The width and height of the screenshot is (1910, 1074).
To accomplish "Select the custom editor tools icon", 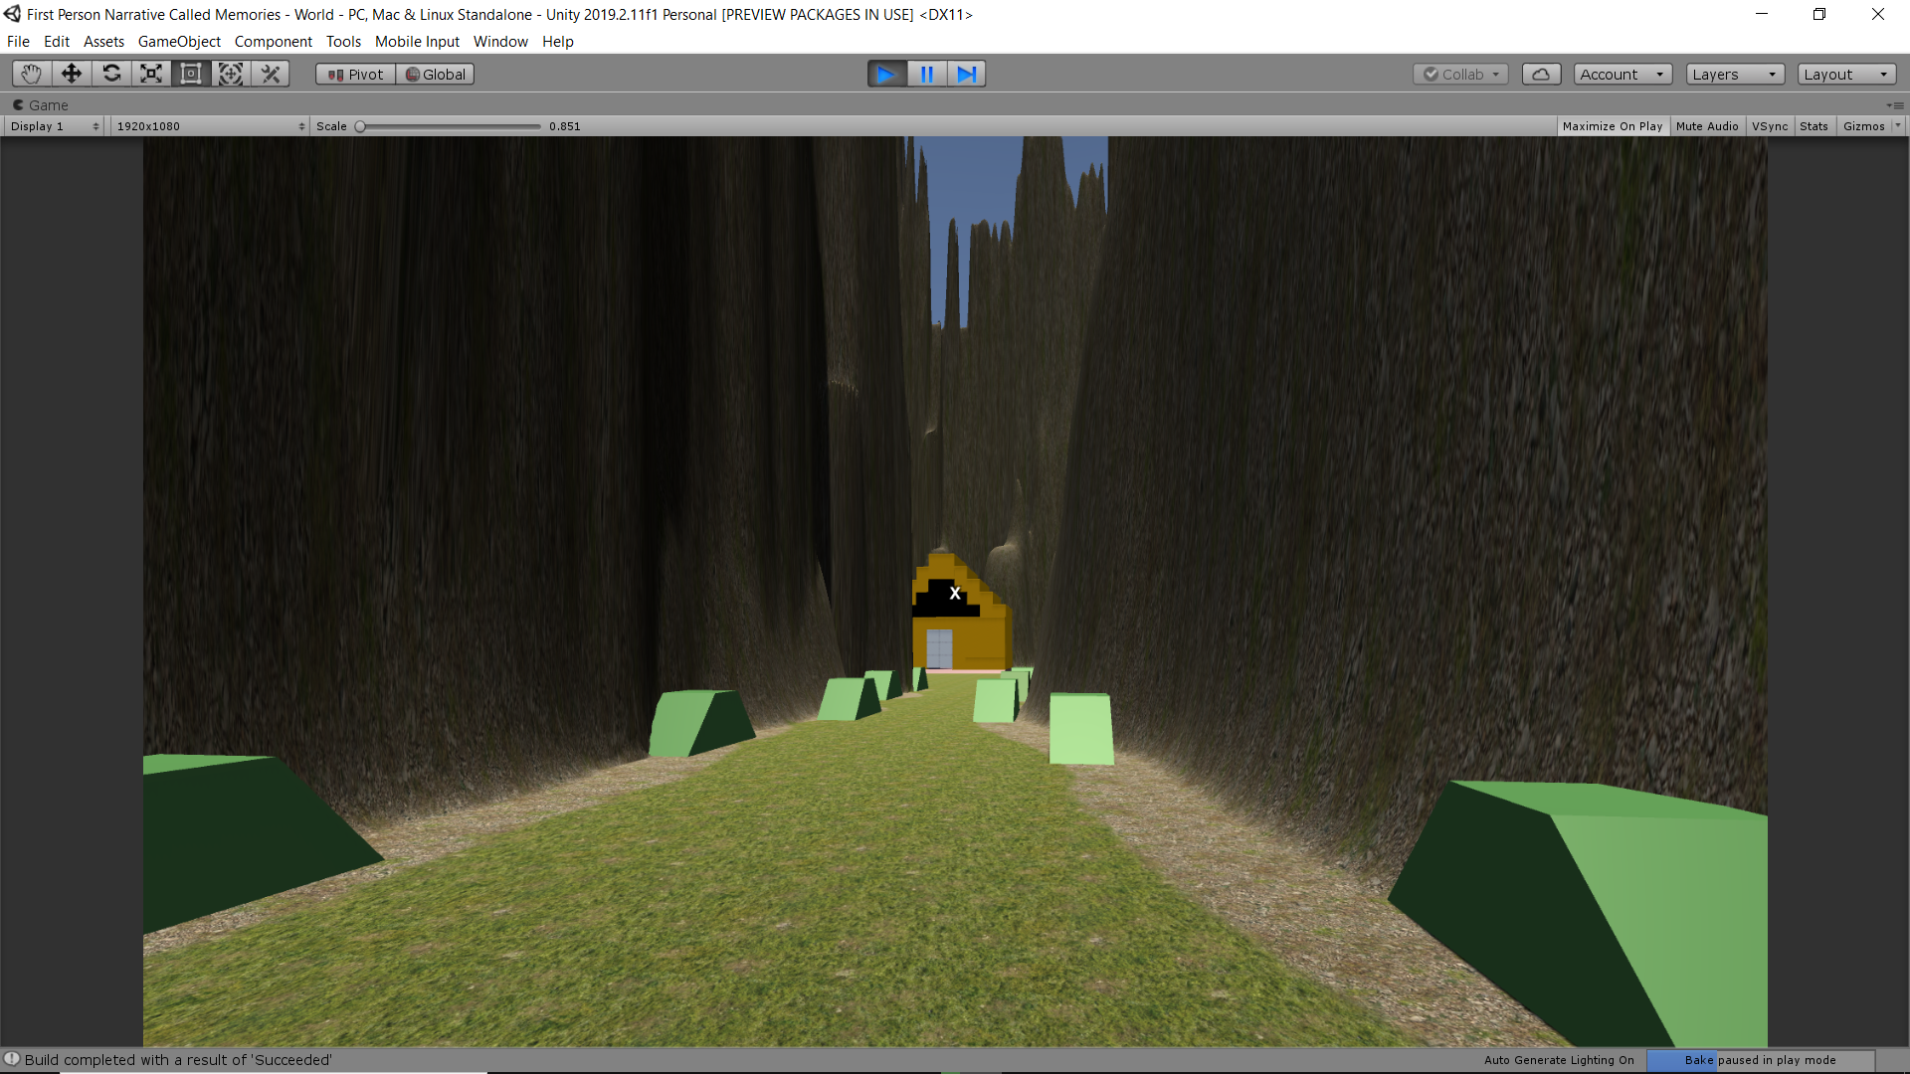I will click(x=271, y=74).
